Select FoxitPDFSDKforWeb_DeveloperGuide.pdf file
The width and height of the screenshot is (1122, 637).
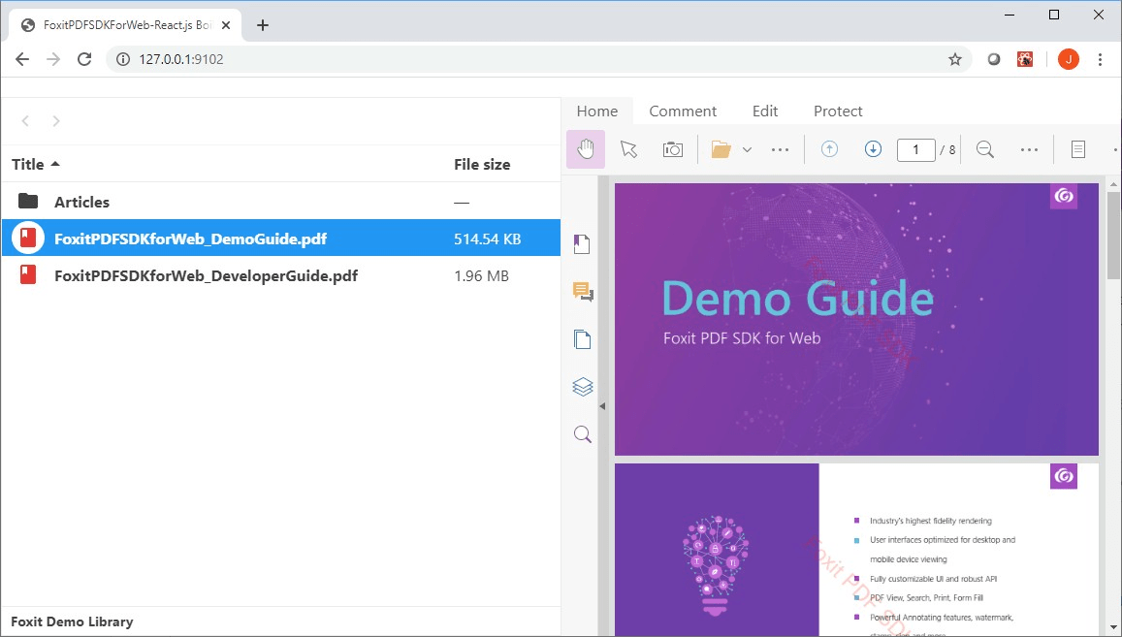(x=280, y=275)
